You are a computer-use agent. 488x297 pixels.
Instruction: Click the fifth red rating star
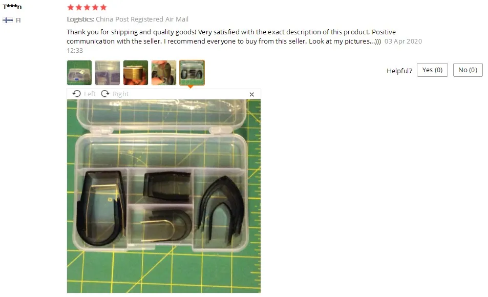coord(103,7)
